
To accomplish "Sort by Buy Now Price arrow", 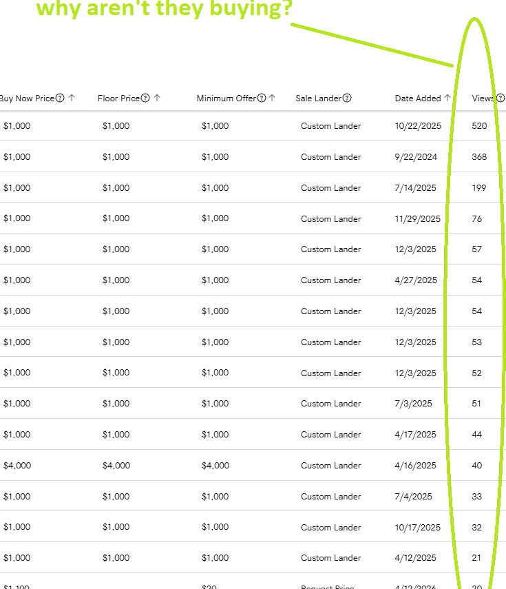I will tap(72, 98).
